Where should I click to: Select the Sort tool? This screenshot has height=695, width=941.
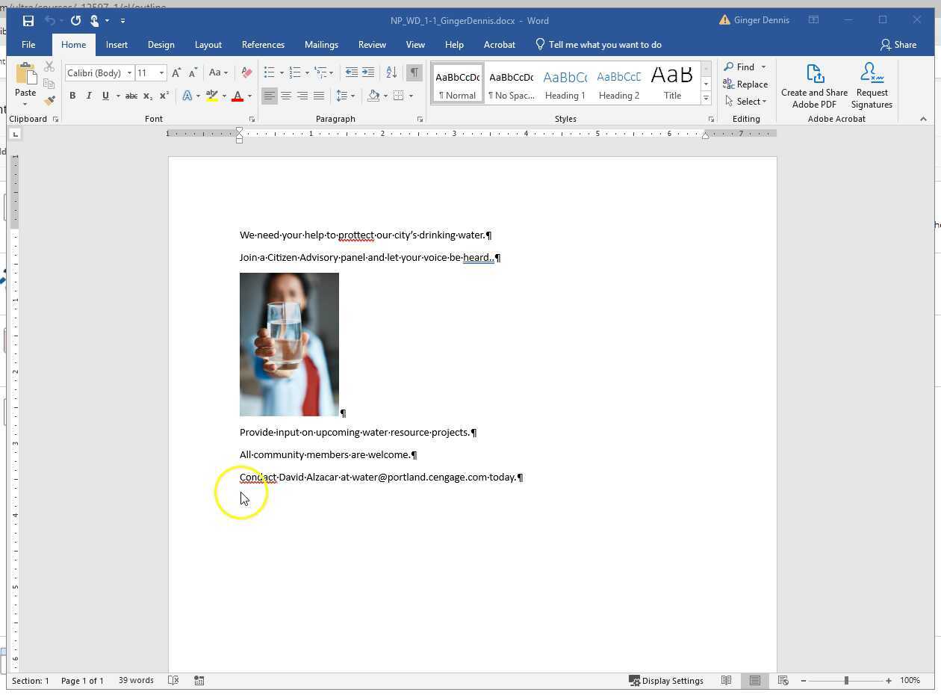tap(391, 72)
